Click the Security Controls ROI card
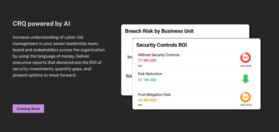Image resolution: width=279 pixels, height=132 pixels. [x=196, y=74]
